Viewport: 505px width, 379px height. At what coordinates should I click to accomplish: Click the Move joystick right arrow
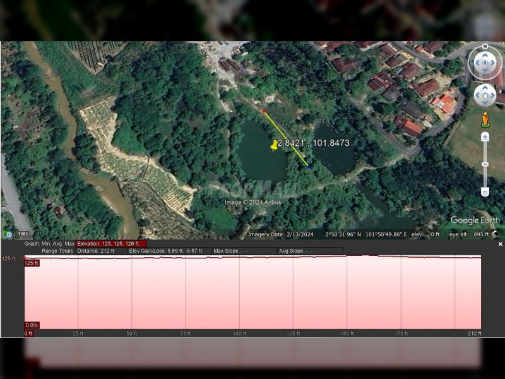[494, 95]
